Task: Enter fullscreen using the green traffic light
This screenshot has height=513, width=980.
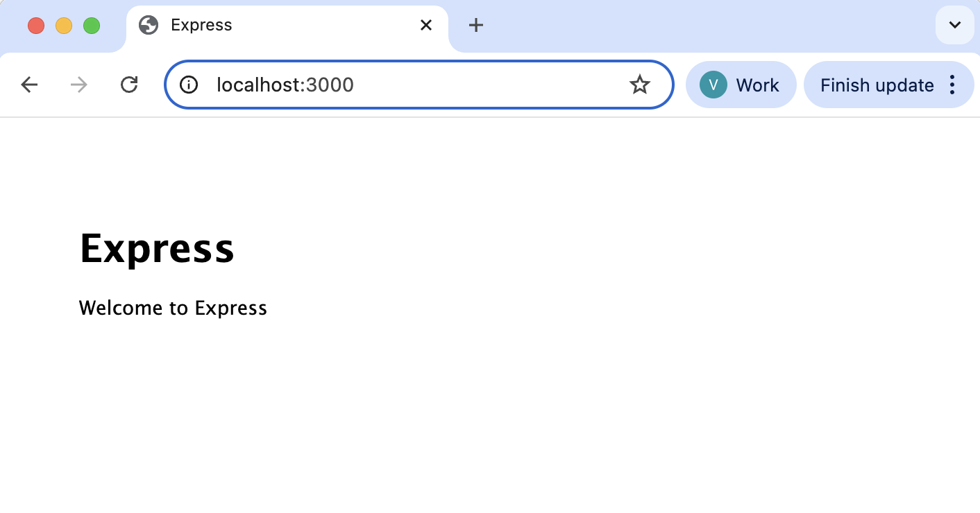Action: click(91, 25)
